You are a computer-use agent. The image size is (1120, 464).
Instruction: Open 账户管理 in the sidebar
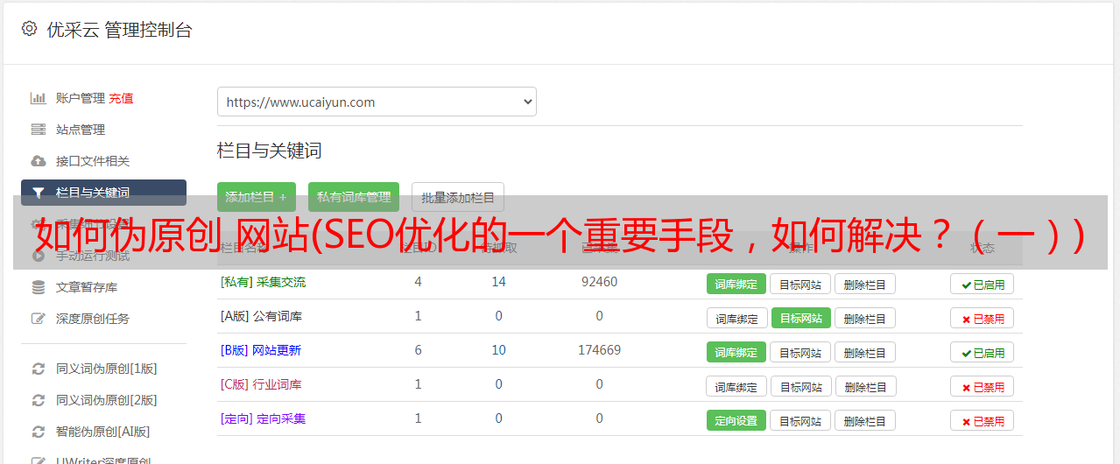tap(81, 98)
